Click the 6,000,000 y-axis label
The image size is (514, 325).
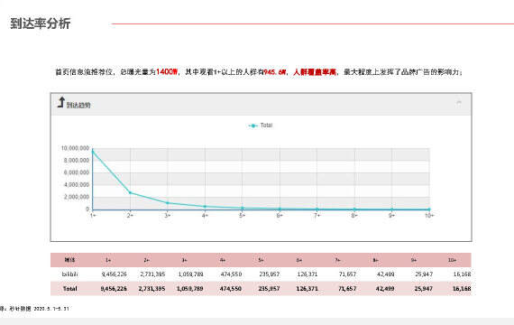click(x=77, y=172)
